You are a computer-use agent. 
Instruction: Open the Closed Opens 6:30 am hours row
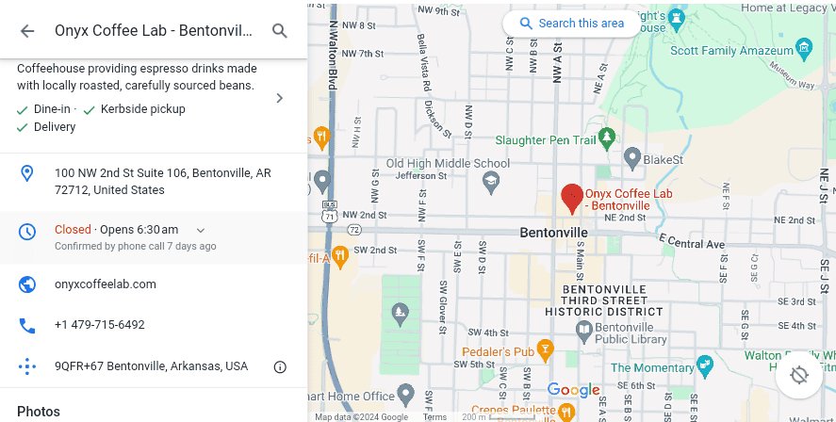tap(154, 237)
